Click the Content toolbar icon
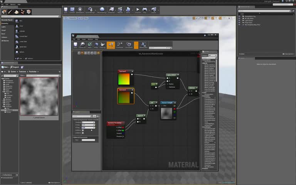 click(x=72, y=10)
